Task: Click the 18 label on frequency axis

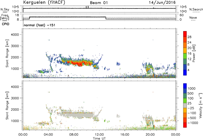Action: click(17, 15)
